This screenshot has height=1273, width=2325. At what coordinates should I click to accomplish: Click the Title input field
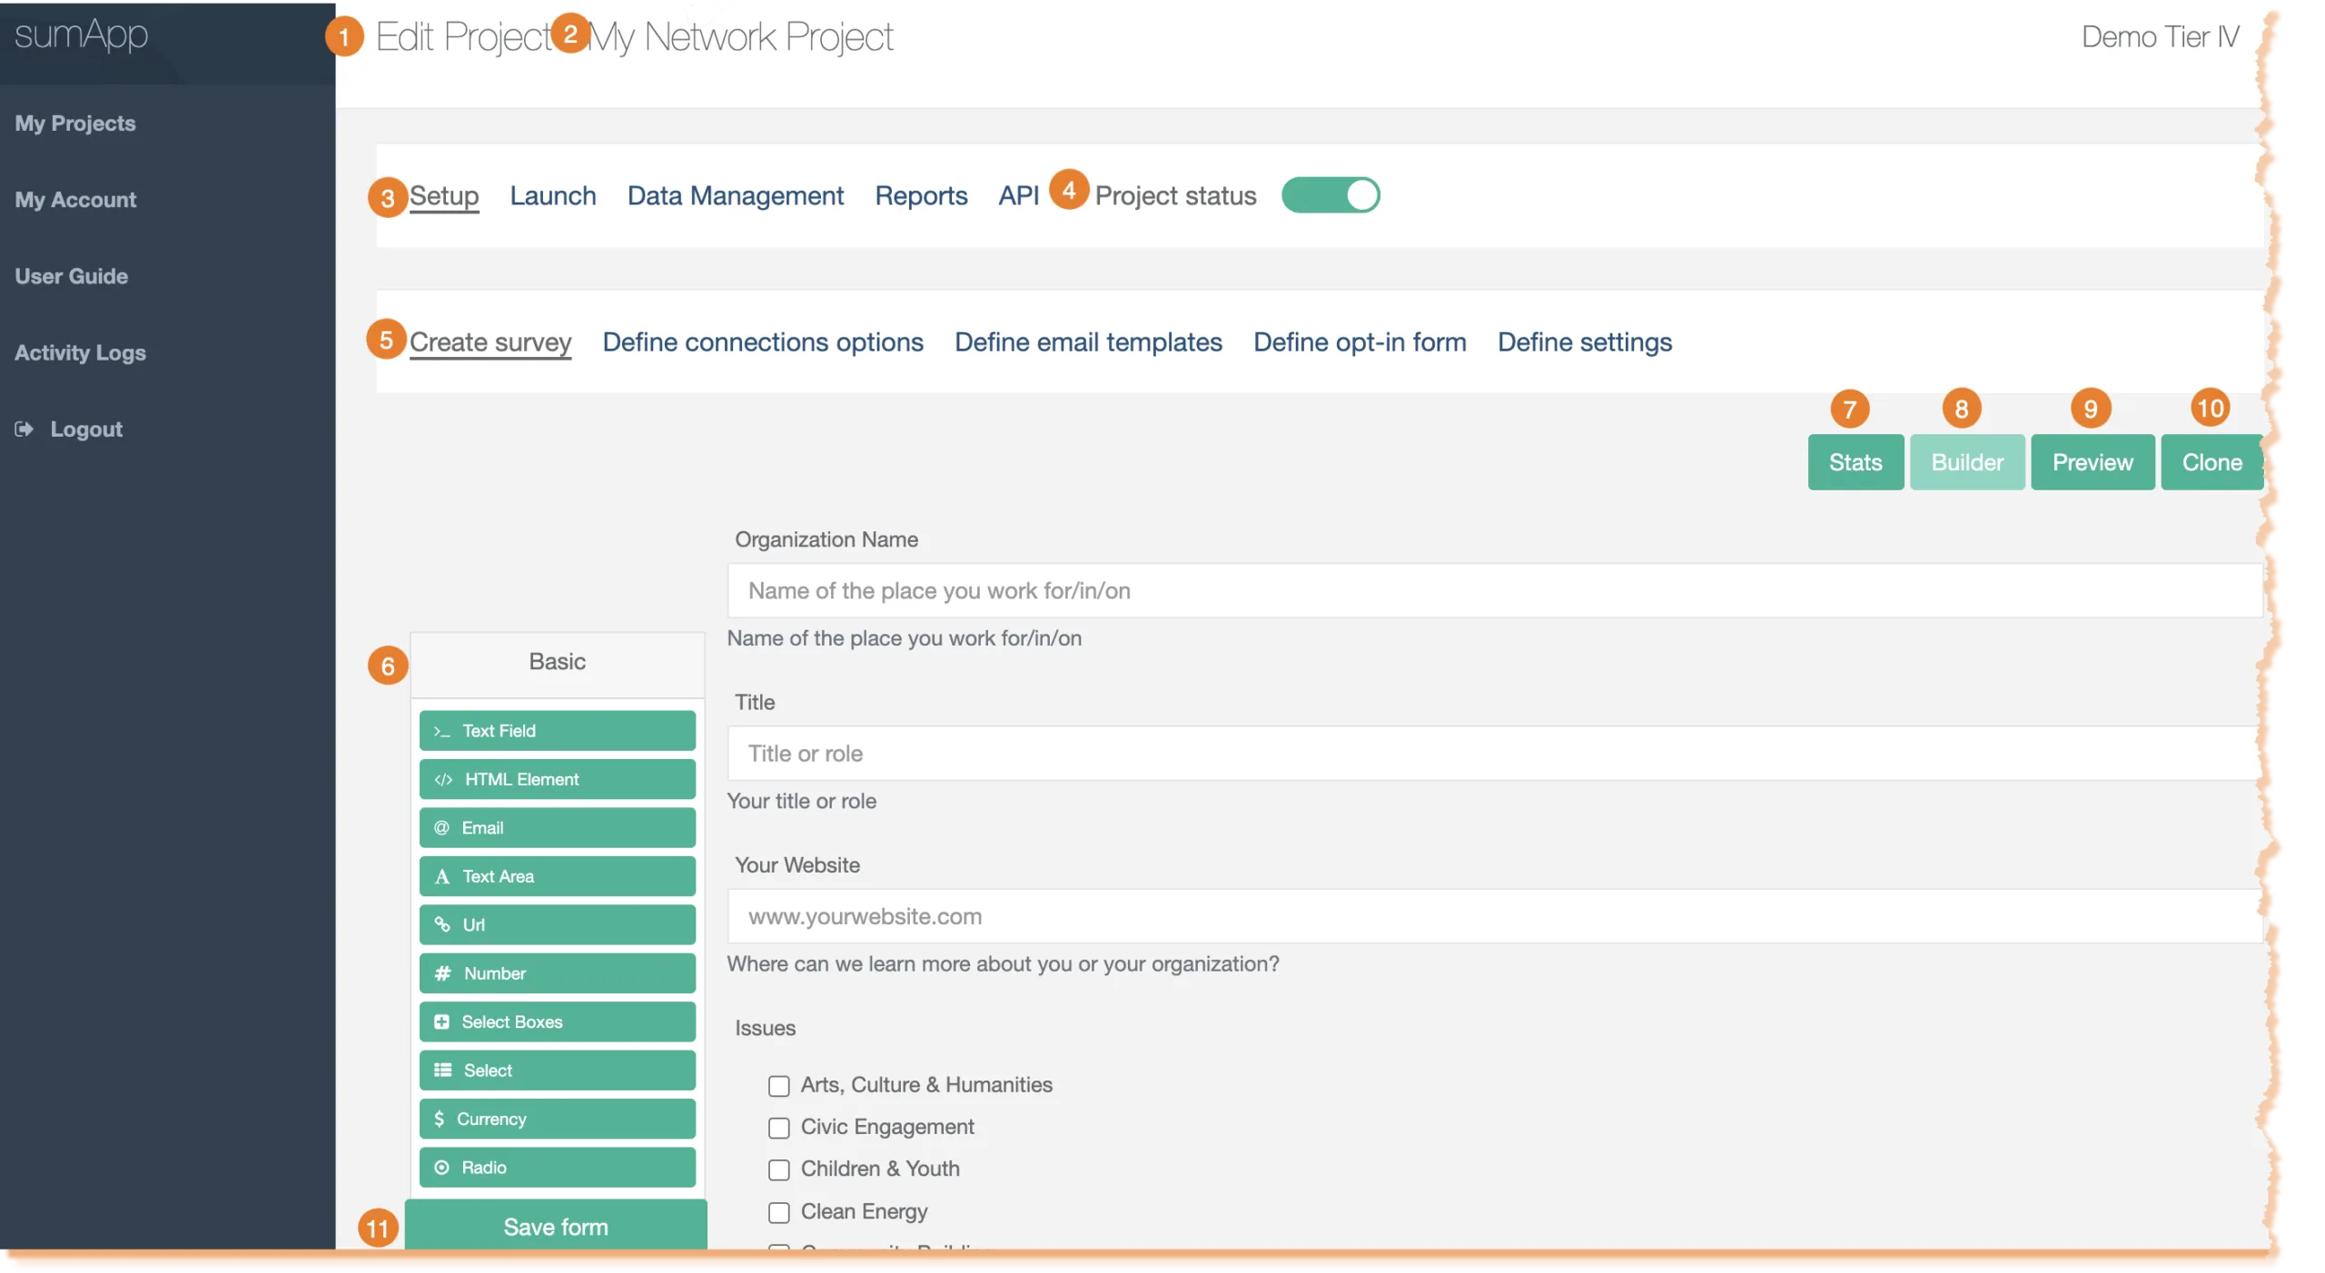(1495, 754)
